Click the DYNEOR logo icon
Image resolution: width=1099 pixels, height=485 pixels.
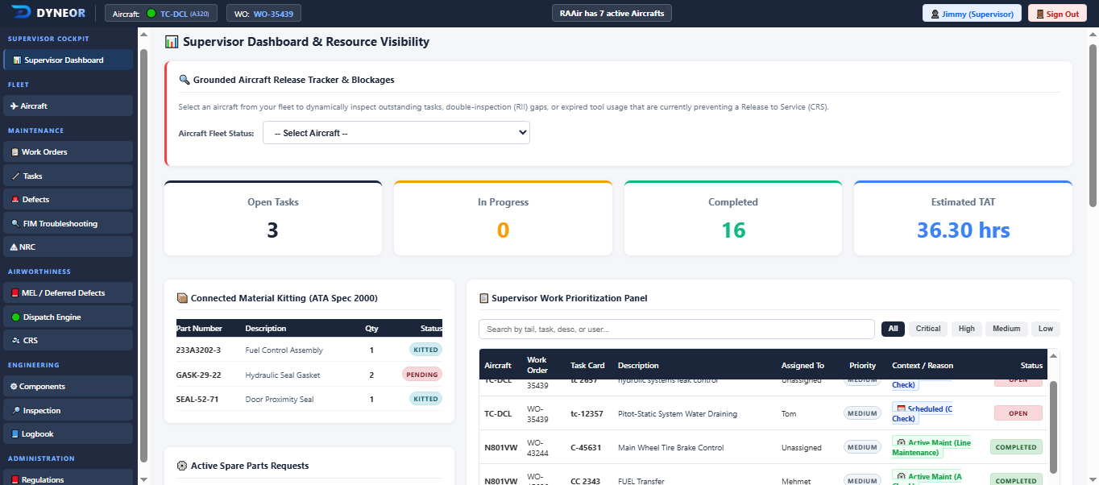coord(22,14)
